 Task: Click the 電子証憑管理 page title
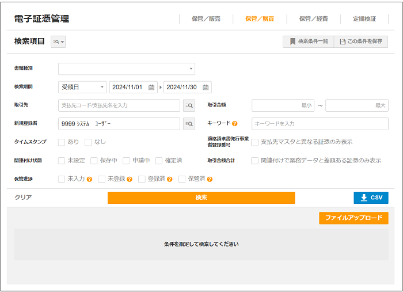pos(41,19)
